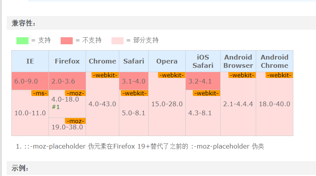
Task: Click the -webkit- badge in Android Chrome column
Action: click(279, 75)
